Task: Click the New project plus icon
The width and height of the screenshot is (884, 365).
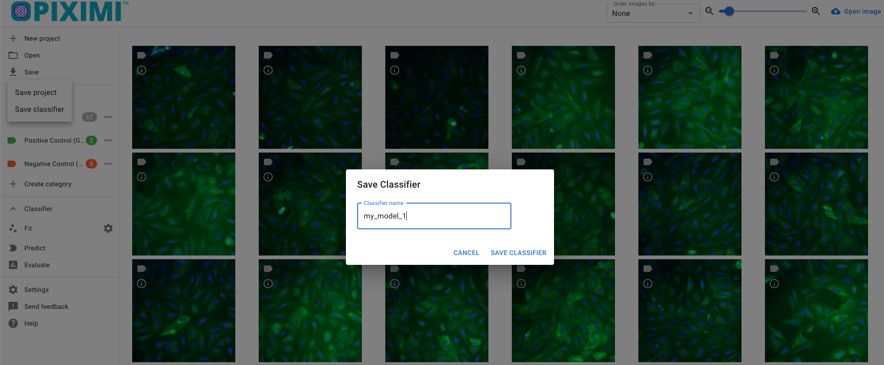Action: pos(13,38)
